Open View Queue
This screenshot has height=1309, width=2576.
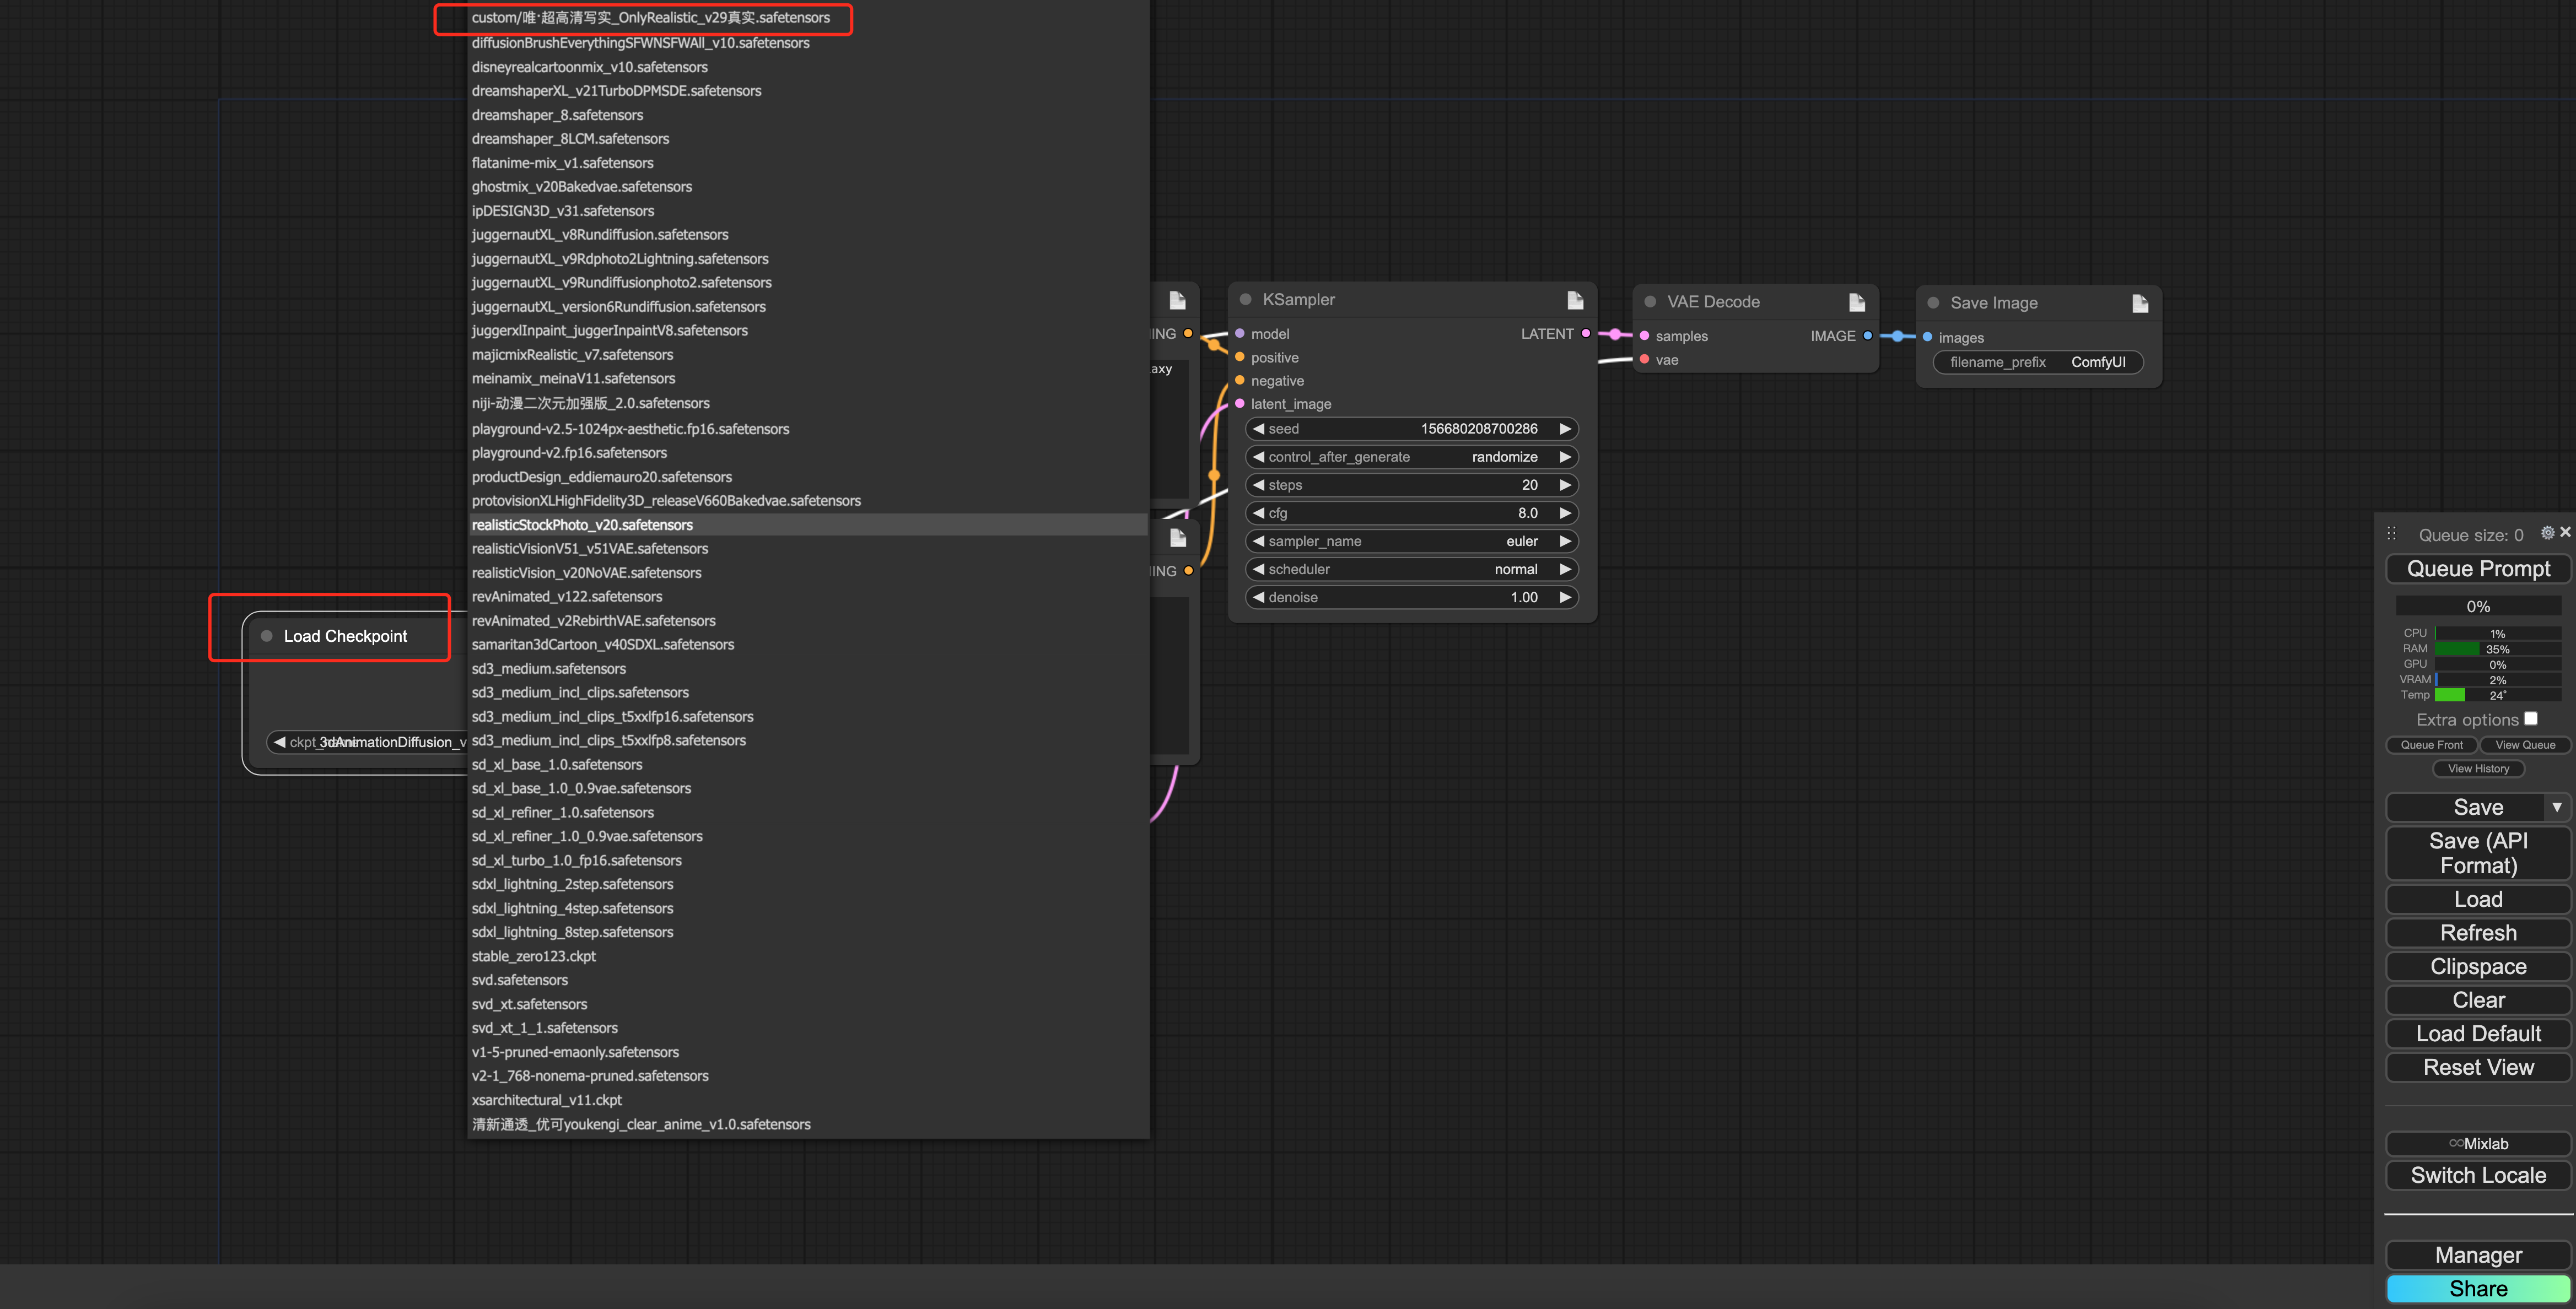point(2525,745)
